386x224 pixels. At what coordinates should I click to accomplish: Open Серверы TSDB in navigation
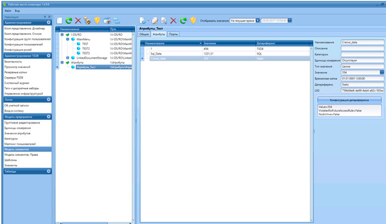[14, 78]
